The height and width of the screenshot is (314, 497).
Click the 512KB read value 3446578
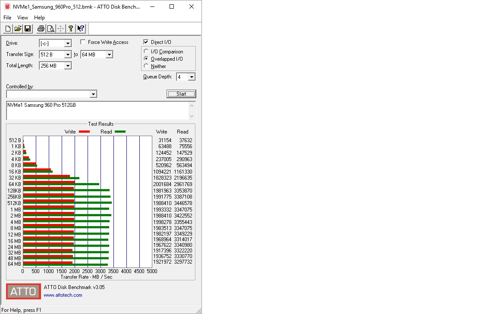[x=183, y=203]
